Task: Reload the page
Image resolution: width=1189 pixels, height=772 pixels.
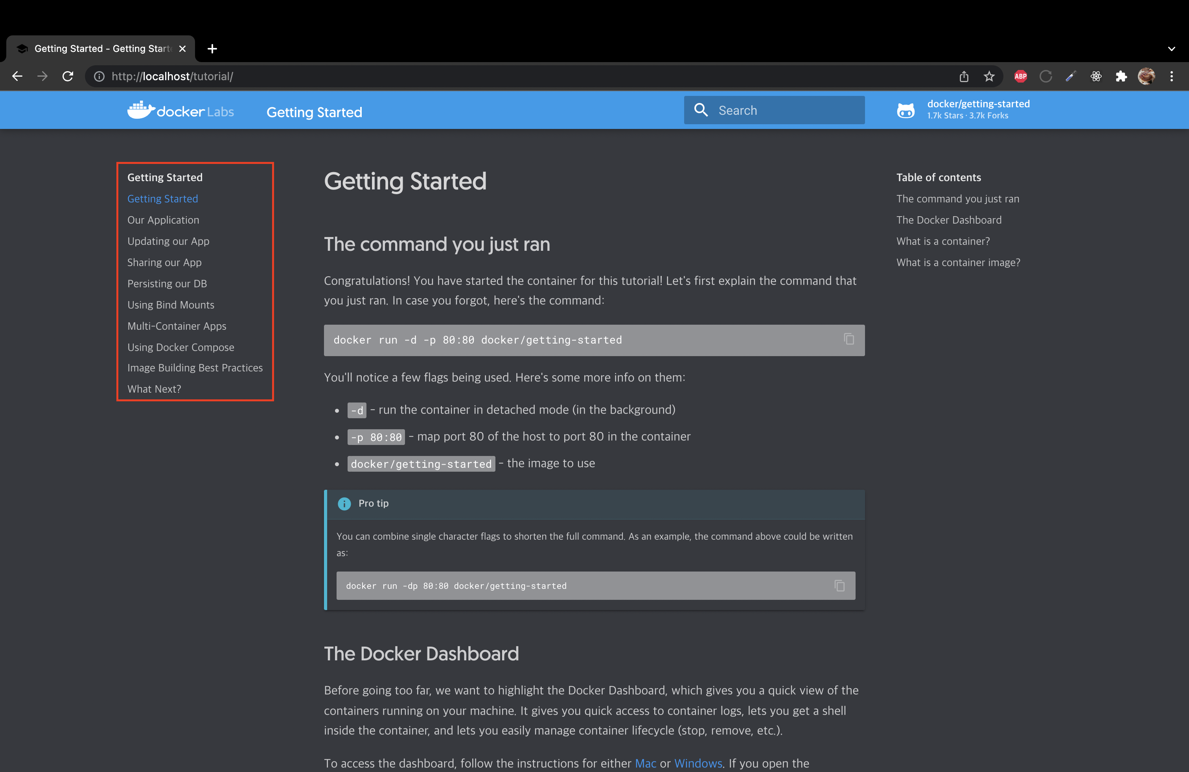Action: pyautogui.click(x=68, y=76)
